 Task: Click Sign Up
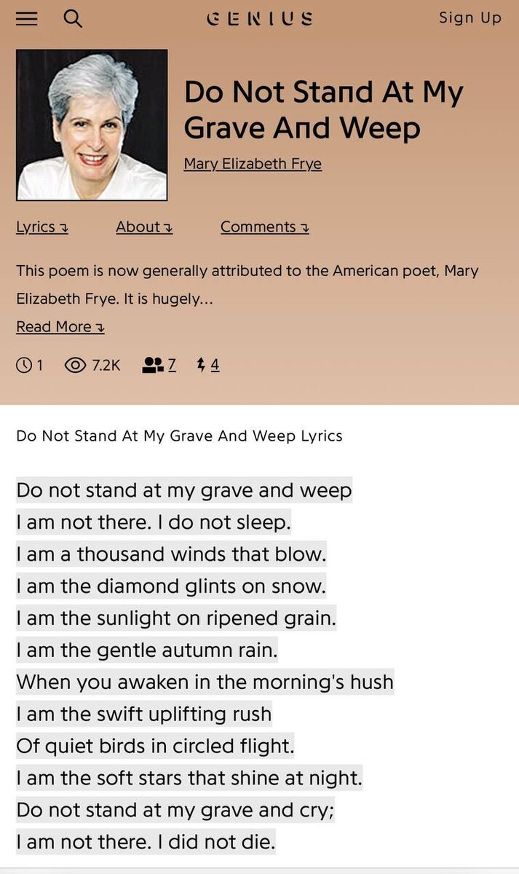tap(470, 18)
